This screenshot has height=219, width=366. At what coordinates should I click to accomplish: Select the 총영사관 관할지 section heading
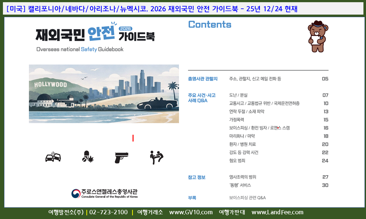point(202,79)
